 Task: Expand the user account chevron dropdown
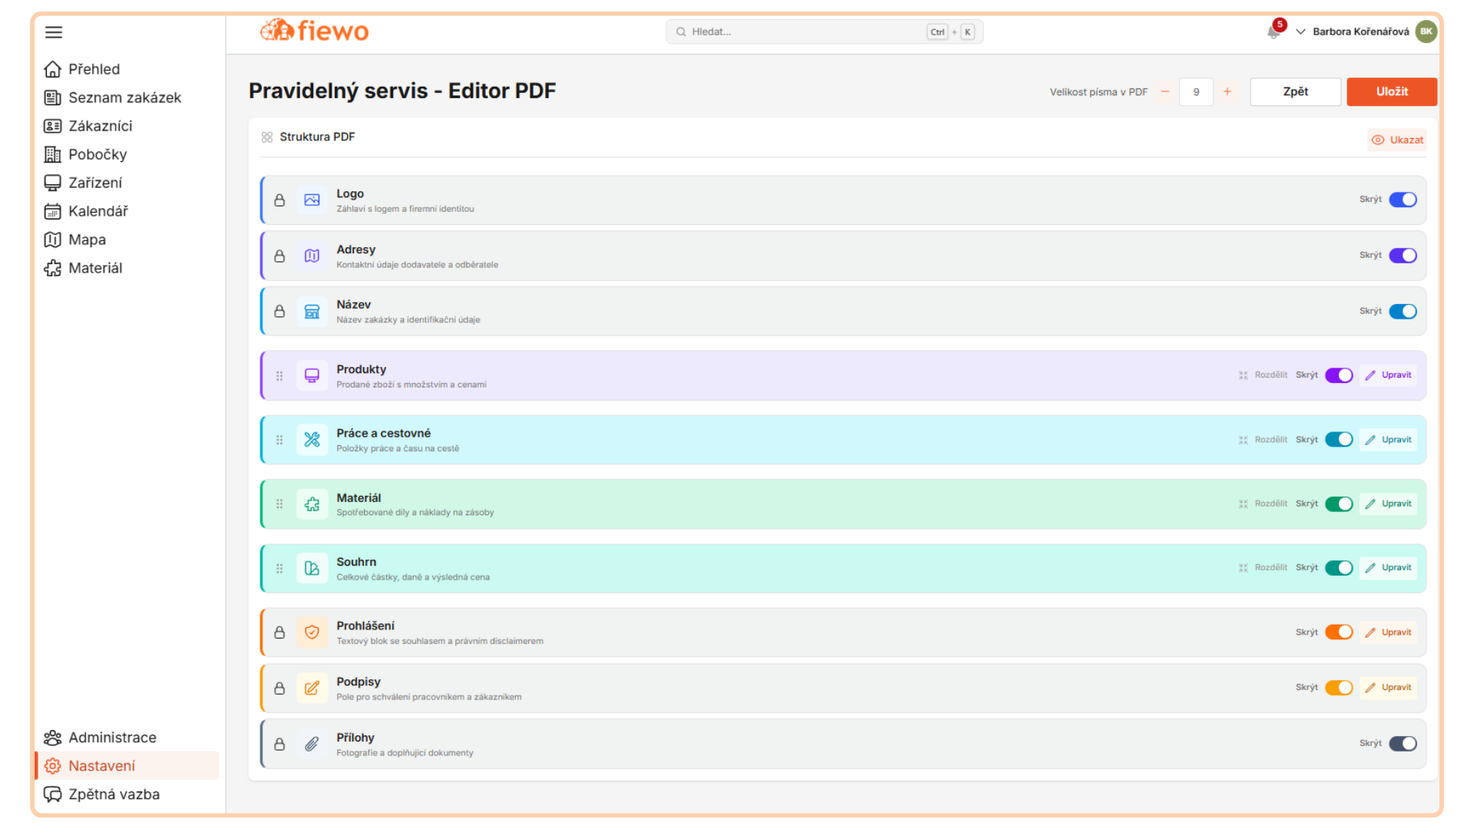point(1300,32)
